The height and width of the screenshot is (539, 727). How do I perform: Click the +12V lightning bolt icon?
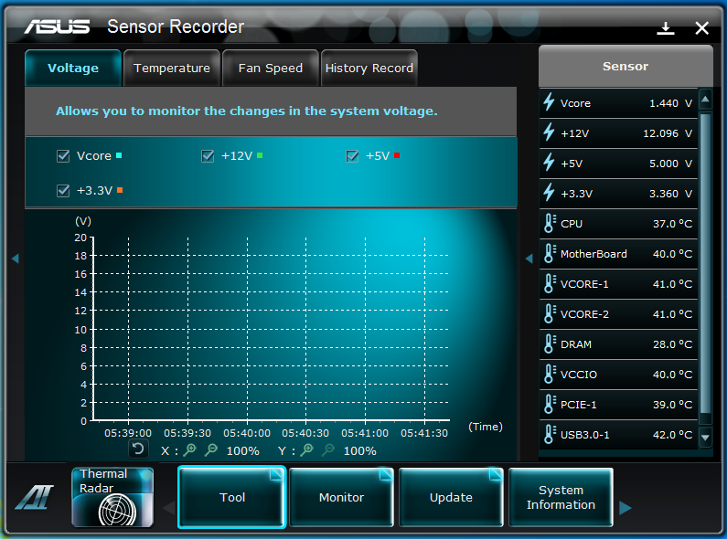click(549, 132)
